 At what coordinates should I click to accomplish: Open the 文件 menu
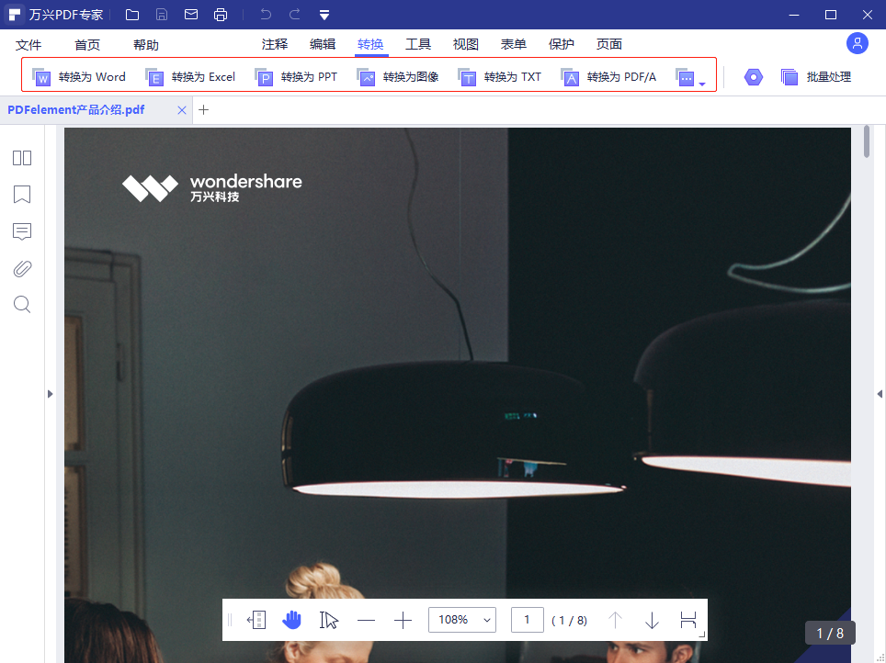[x=28, y=43]
